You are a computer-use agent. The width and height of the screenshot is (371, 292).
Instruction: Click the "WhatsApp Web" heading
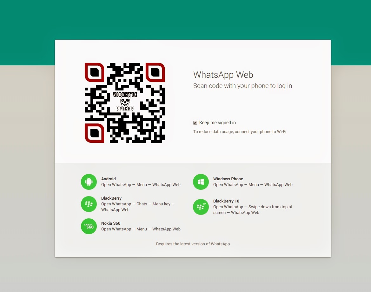(223, 75)
